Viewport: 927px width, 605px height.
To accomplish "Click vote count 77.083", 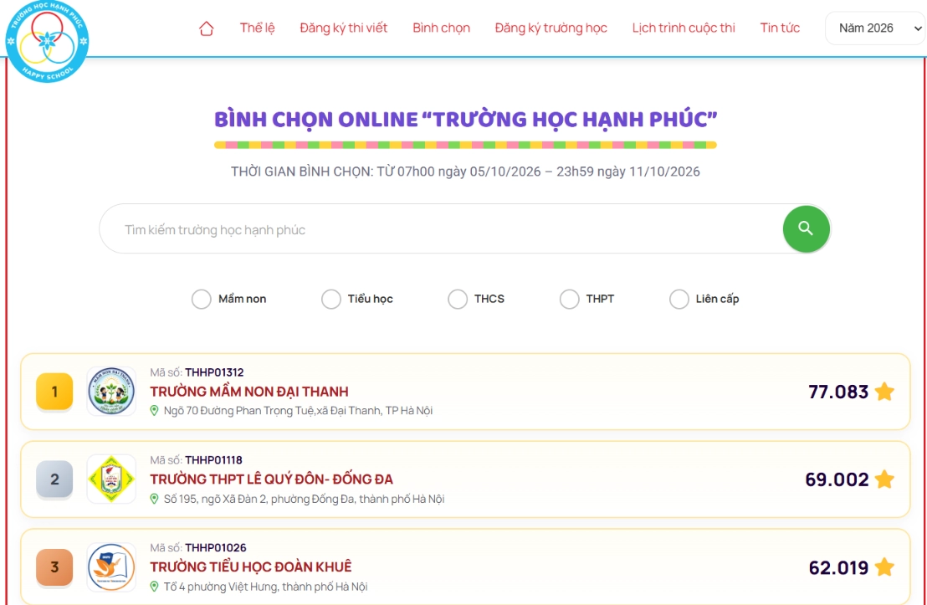I will tap(838, 392).
